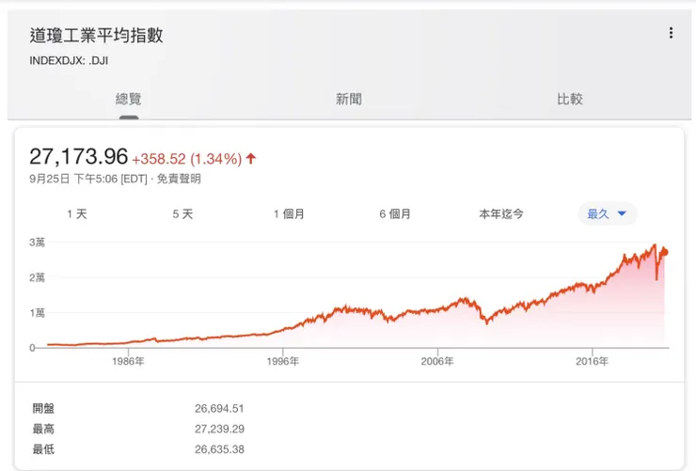
Task: Click the 1996年 axis label
Action: click(x=283, y=361)
